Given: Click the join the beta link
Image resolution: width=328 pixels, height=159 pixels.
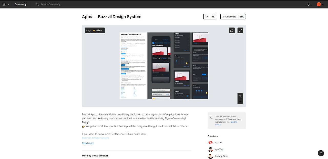Looking at the screenshot, I should coord(226,123).
